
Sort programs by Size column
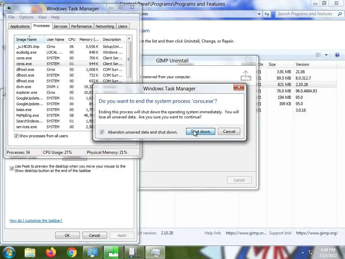click(280, 64)
